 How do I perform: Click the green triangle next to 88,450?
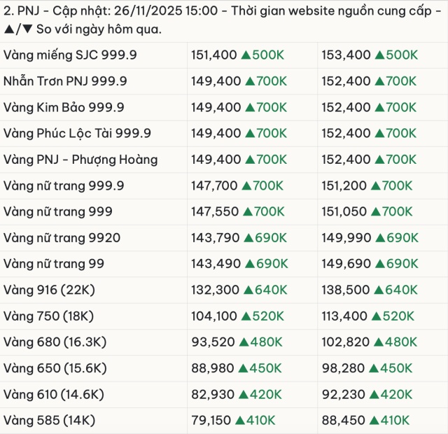click(374, 421)
